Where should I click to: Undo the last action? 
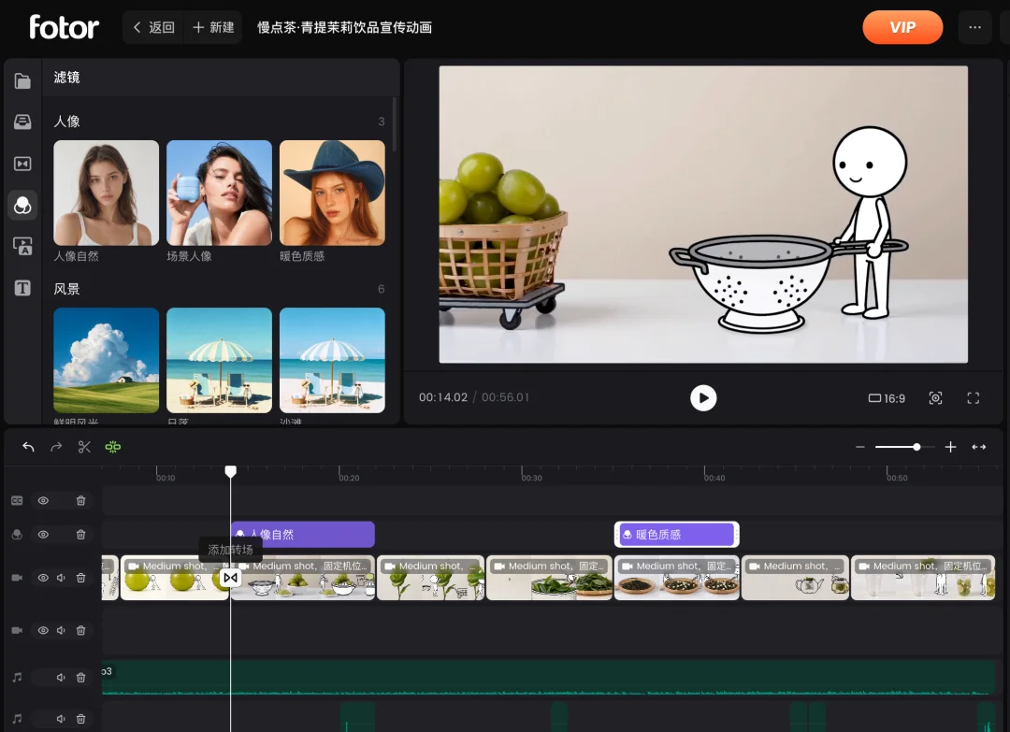(28, 447)
